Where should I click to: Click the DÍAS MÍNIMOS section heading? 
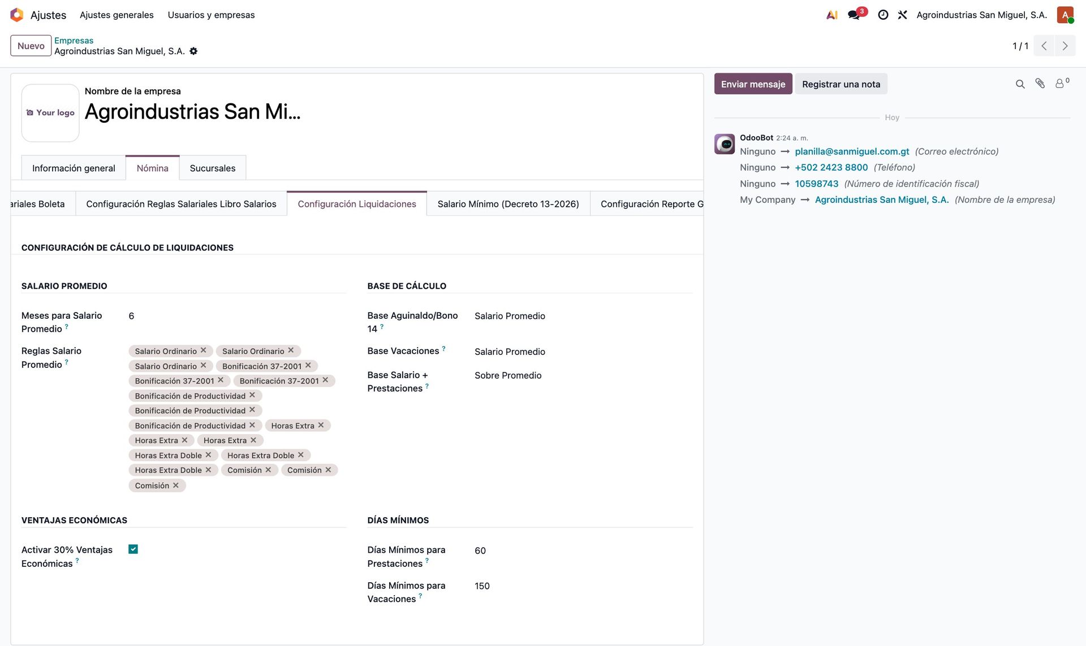point(398,520)
